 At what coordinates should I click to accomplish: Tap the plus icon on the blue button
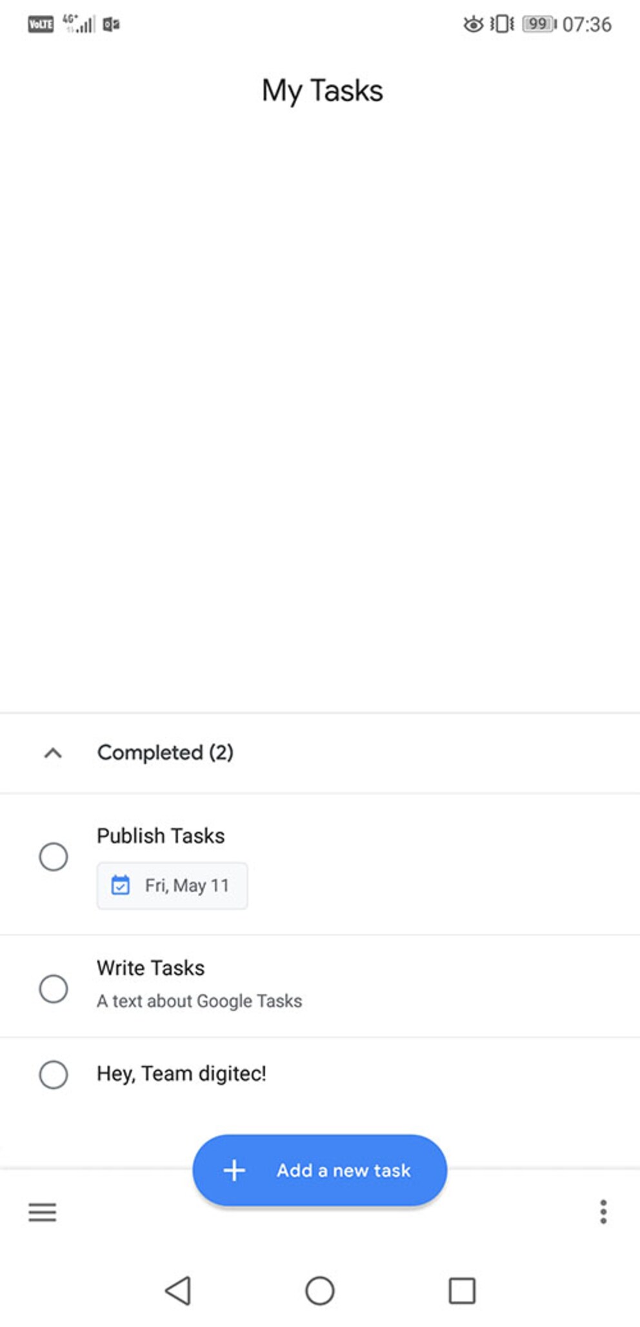pos(234,1170)
